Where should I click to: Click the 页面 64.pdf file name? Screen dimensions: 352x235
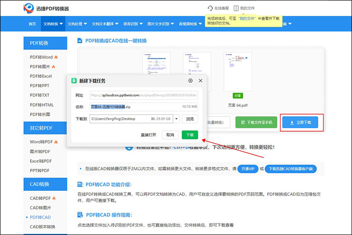tap(238, 105)
